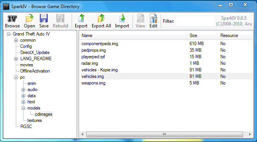257x142 pixels.
Task: Select the Grand Theft Auto IV tree label
Action: pos(31,34)
